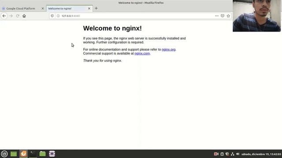This screenshot has height=158, width=282.
Task: Open a new tab with plus button
Action: pyautogui.click(x=96, y=8)
